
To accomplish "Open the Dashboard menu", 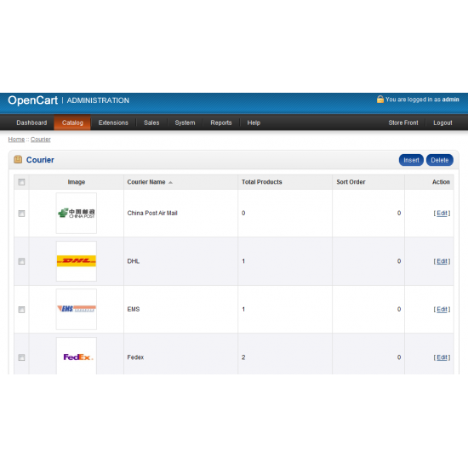I will pos(31,123).
